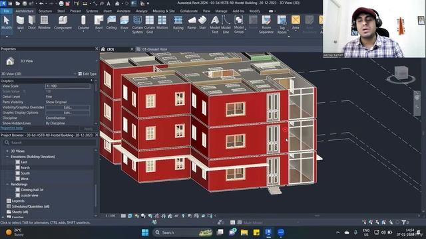Image resolution: width=426 pixels, height=239 pixels.
Task: Select the Floor tool
Action: pyautogui.click(x=124, y=23)
